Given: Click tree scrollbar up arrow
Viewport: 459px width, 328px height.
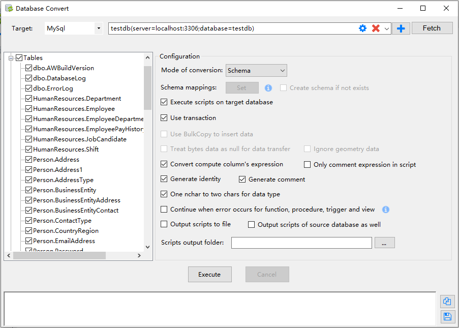Looking at the screenshot, I should [148, 57].
